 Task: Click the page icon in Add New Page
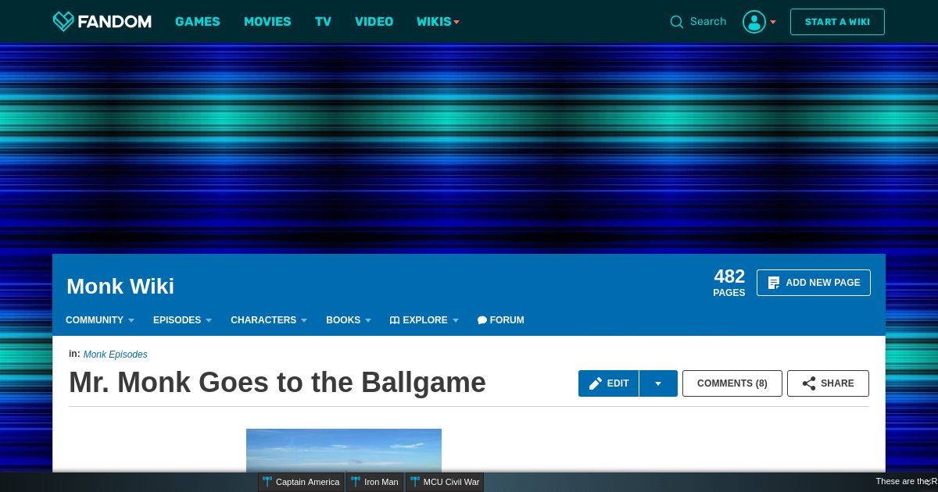774,283
